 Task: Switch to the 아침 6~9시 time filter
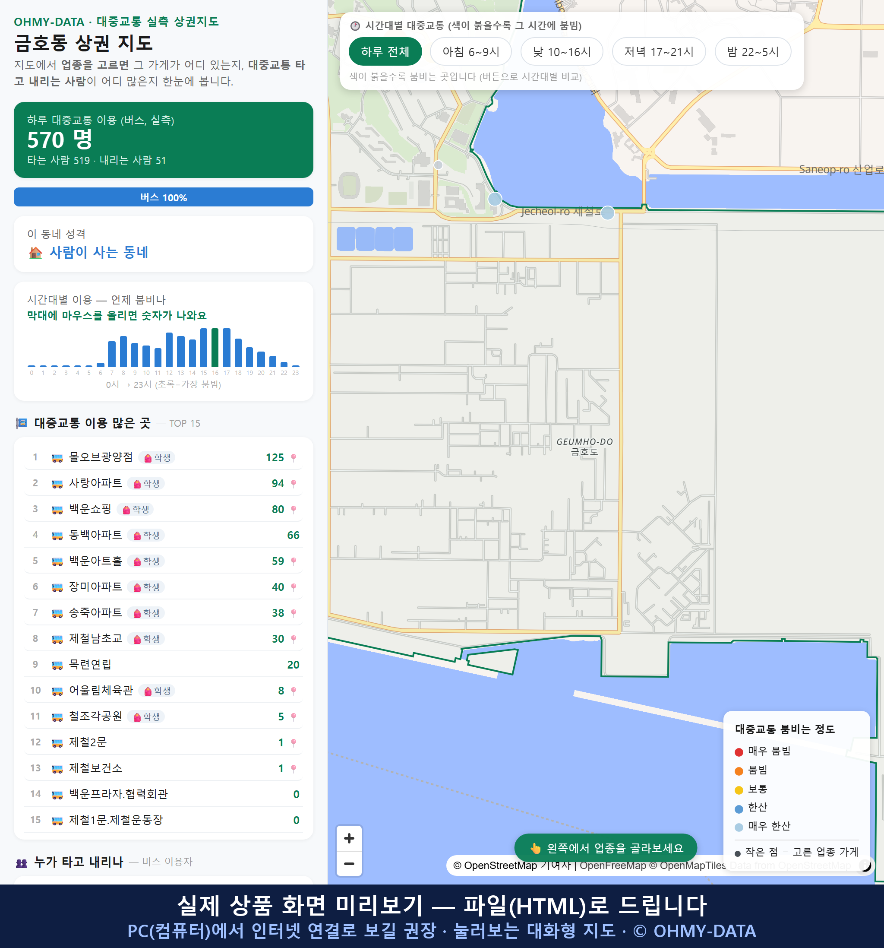470,51
